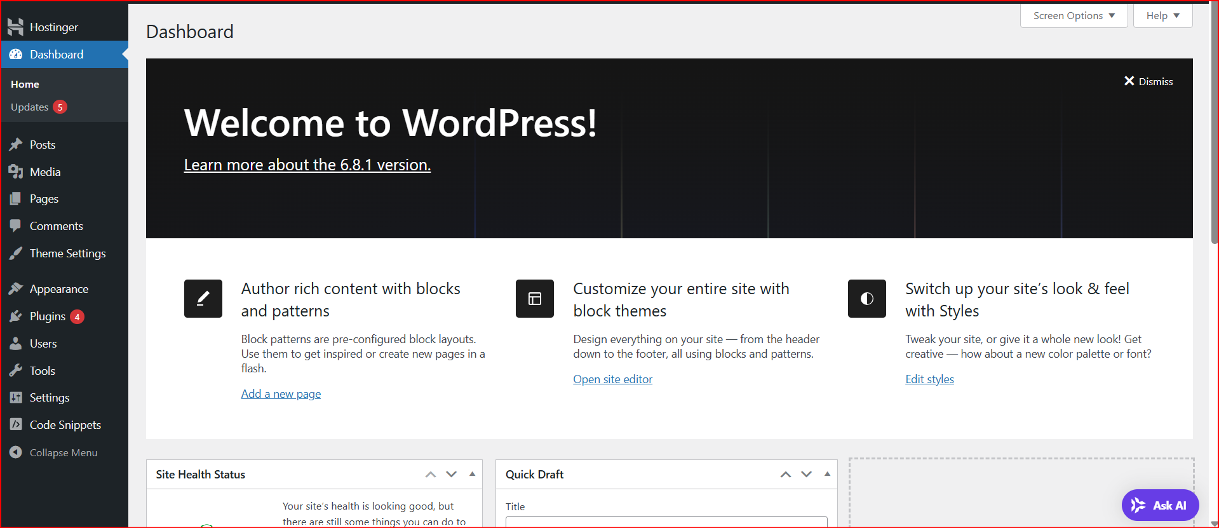Move Quick Draft panel up

786,475
